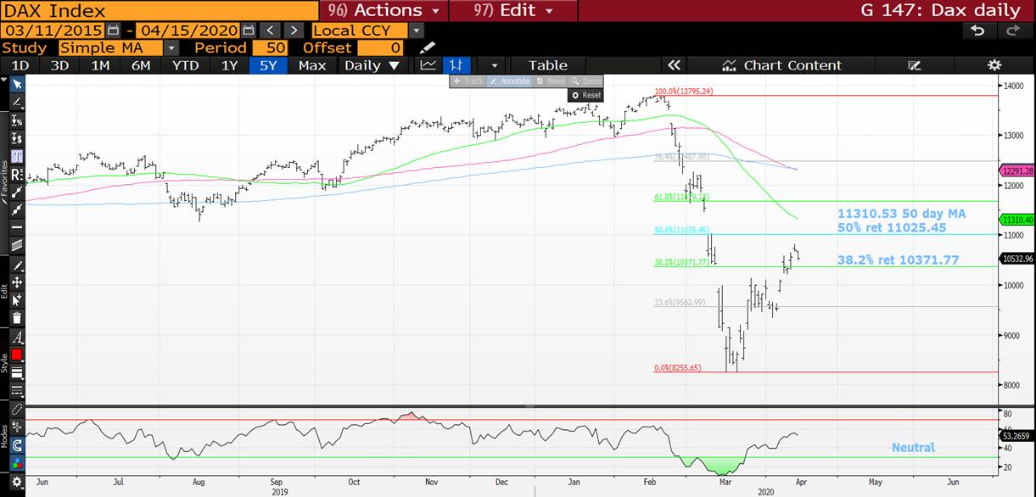Delete annotation using trash icon

point(17,318)
